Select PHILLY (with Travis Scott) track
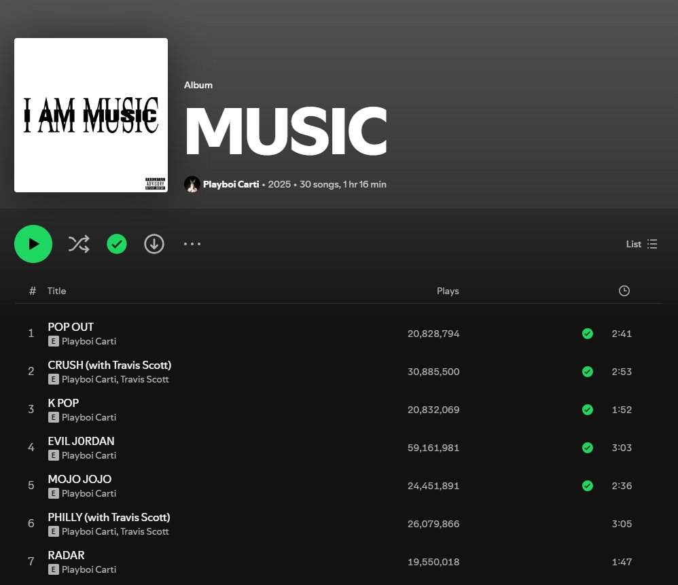This screenshot has height=585, width=678. 109,517
